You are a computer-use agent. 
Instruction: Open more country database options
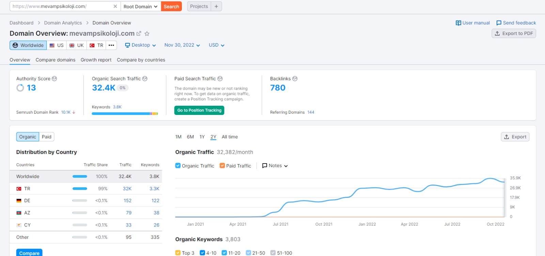pyautogui.click(x=111, y=45)
